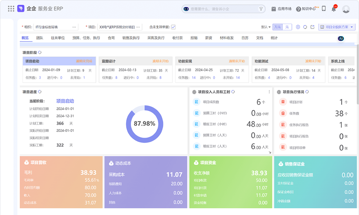Viewport: 359px width, 215px height.
Task: Switch amount unit to 万元
Action: point(278,27)
